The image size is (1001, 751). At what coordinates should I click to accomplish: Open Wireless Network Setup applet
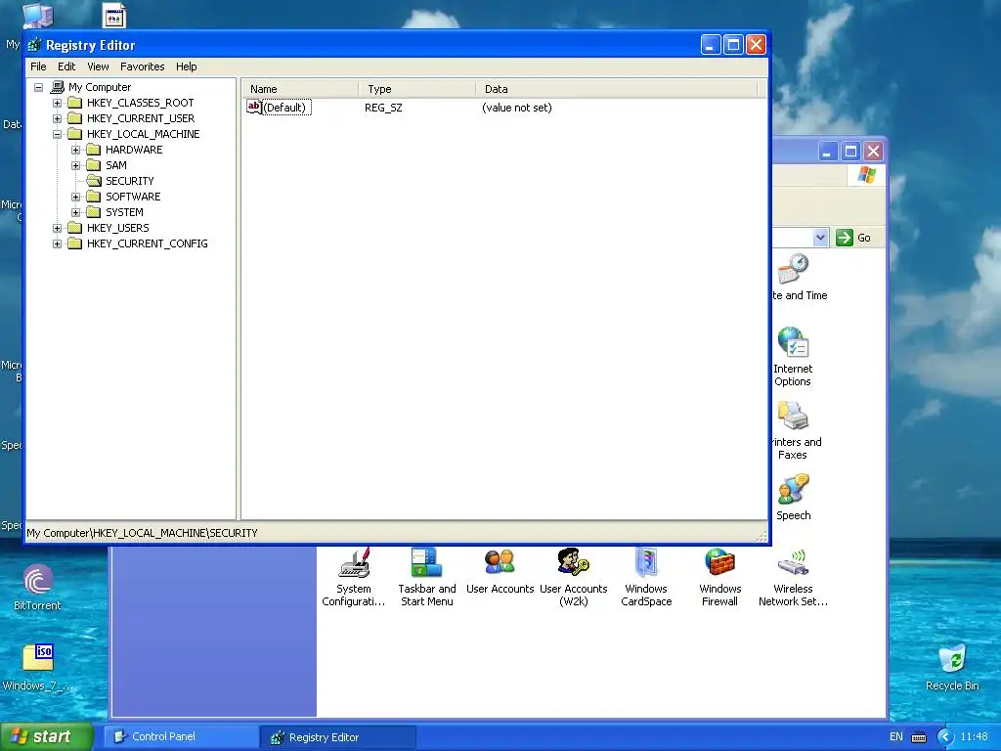(x=793, y=577)
